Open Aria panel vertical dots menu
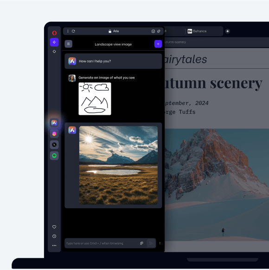 click(68, 31)
